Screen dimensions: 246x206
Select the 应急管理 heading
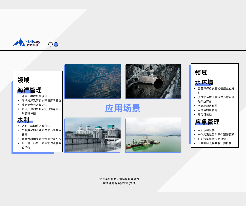(x=207, y=122)
